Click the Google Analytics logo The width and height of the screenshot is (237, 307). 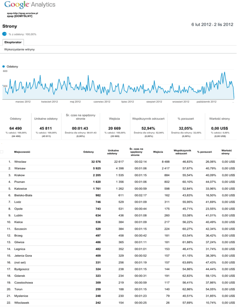click(x=30, y=5)
